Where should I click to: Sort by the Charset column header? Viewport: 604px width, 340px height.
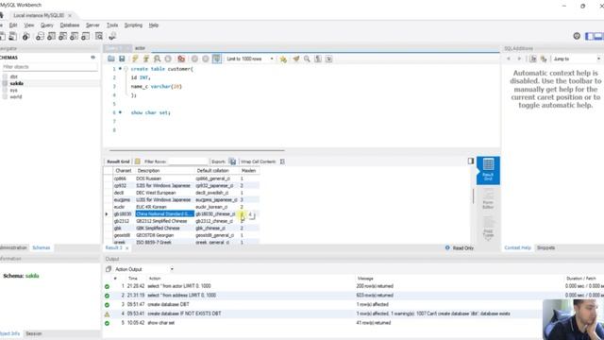(124, 170)
